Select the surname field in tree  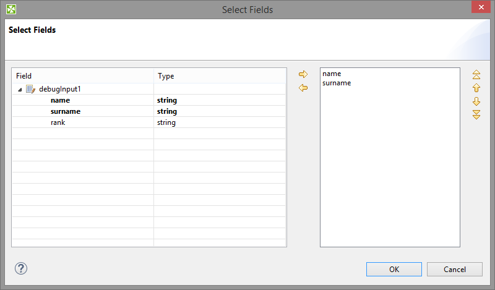66,111
